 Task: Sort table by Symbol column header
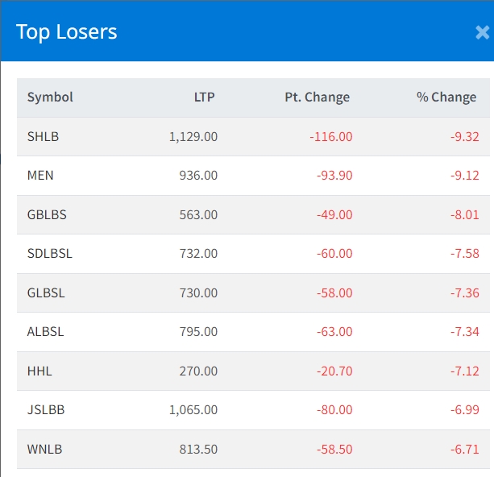pyautogui.click(x=50, y=97)
